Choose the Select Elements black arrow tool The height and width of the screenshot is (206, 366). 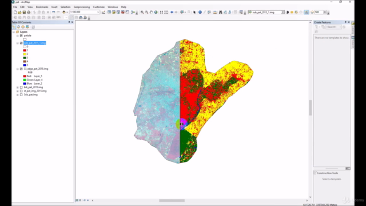[x=194, y=12]
